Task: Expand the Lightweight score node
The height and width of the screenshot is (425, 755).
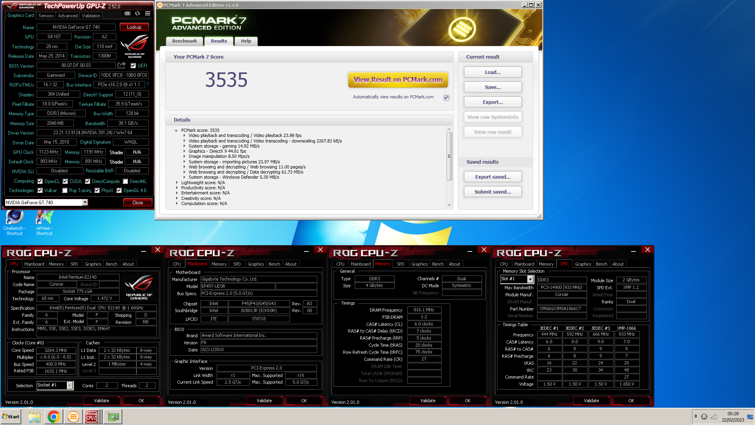Action: click(177, 183)
